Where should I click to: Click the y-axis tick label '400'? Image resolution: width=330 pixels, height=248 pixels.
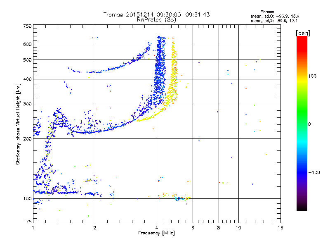point(27,79)
